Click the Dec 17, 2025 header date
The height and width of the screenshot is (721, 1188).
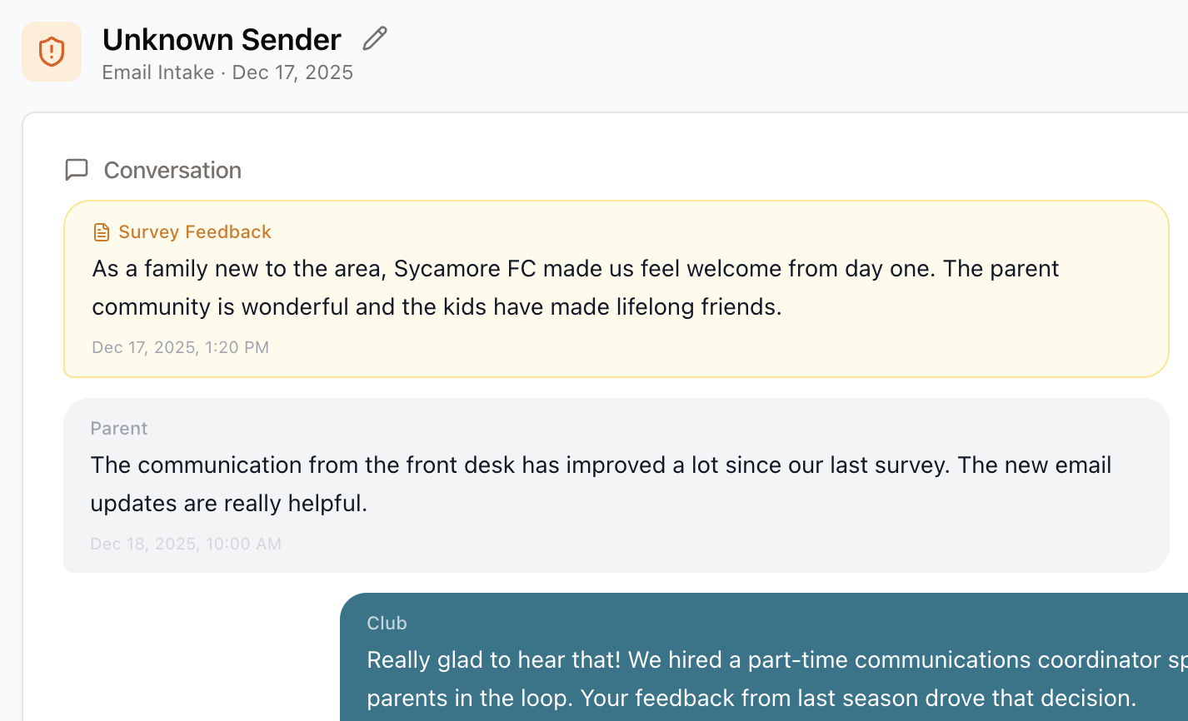tap(292, 72)
